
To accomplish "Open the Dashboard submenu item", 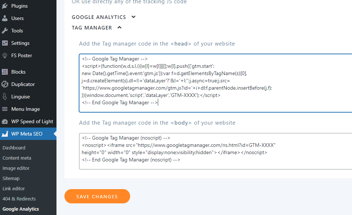I will (x=14, y=148).
